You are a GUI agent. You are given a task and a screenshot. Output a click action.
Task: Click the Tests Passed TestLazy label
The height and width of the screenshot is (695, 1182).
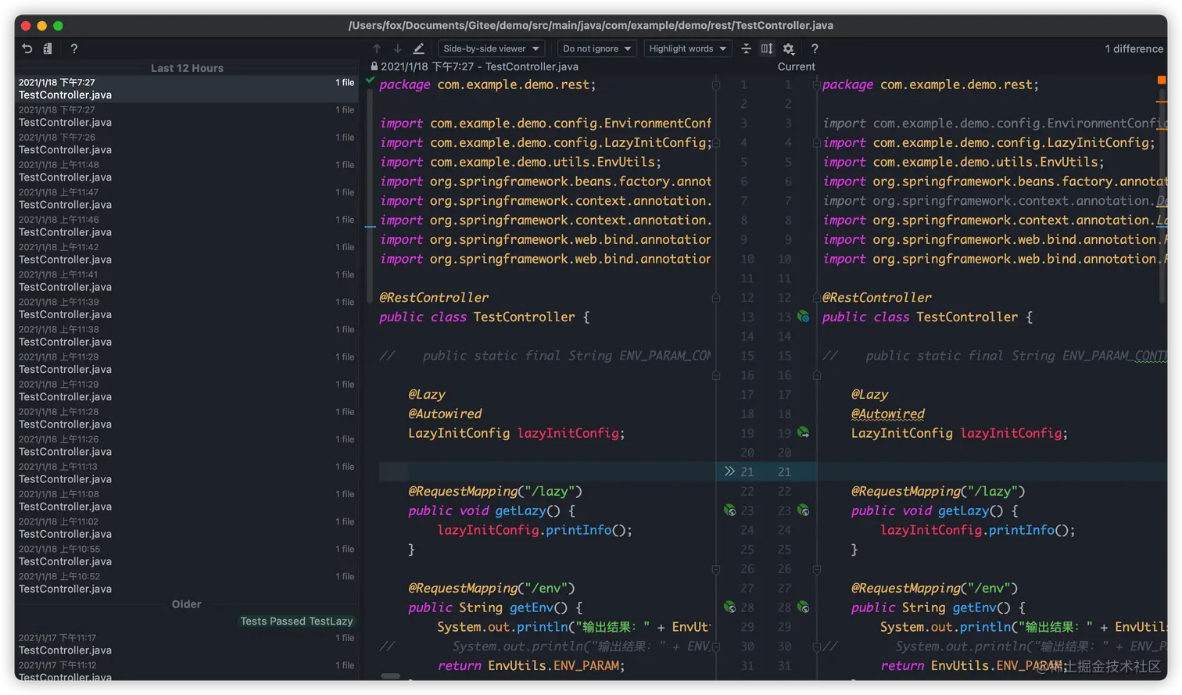[296, 621]
